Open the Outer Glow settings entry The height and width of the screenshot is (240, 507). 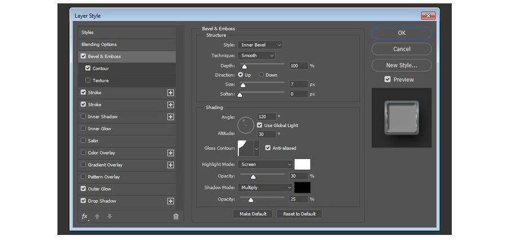point(100,189)
